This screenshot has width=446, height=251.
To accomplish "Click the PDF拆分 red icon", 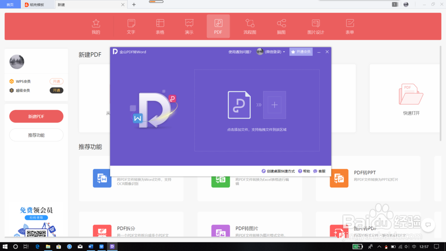I will coord(102,231).
